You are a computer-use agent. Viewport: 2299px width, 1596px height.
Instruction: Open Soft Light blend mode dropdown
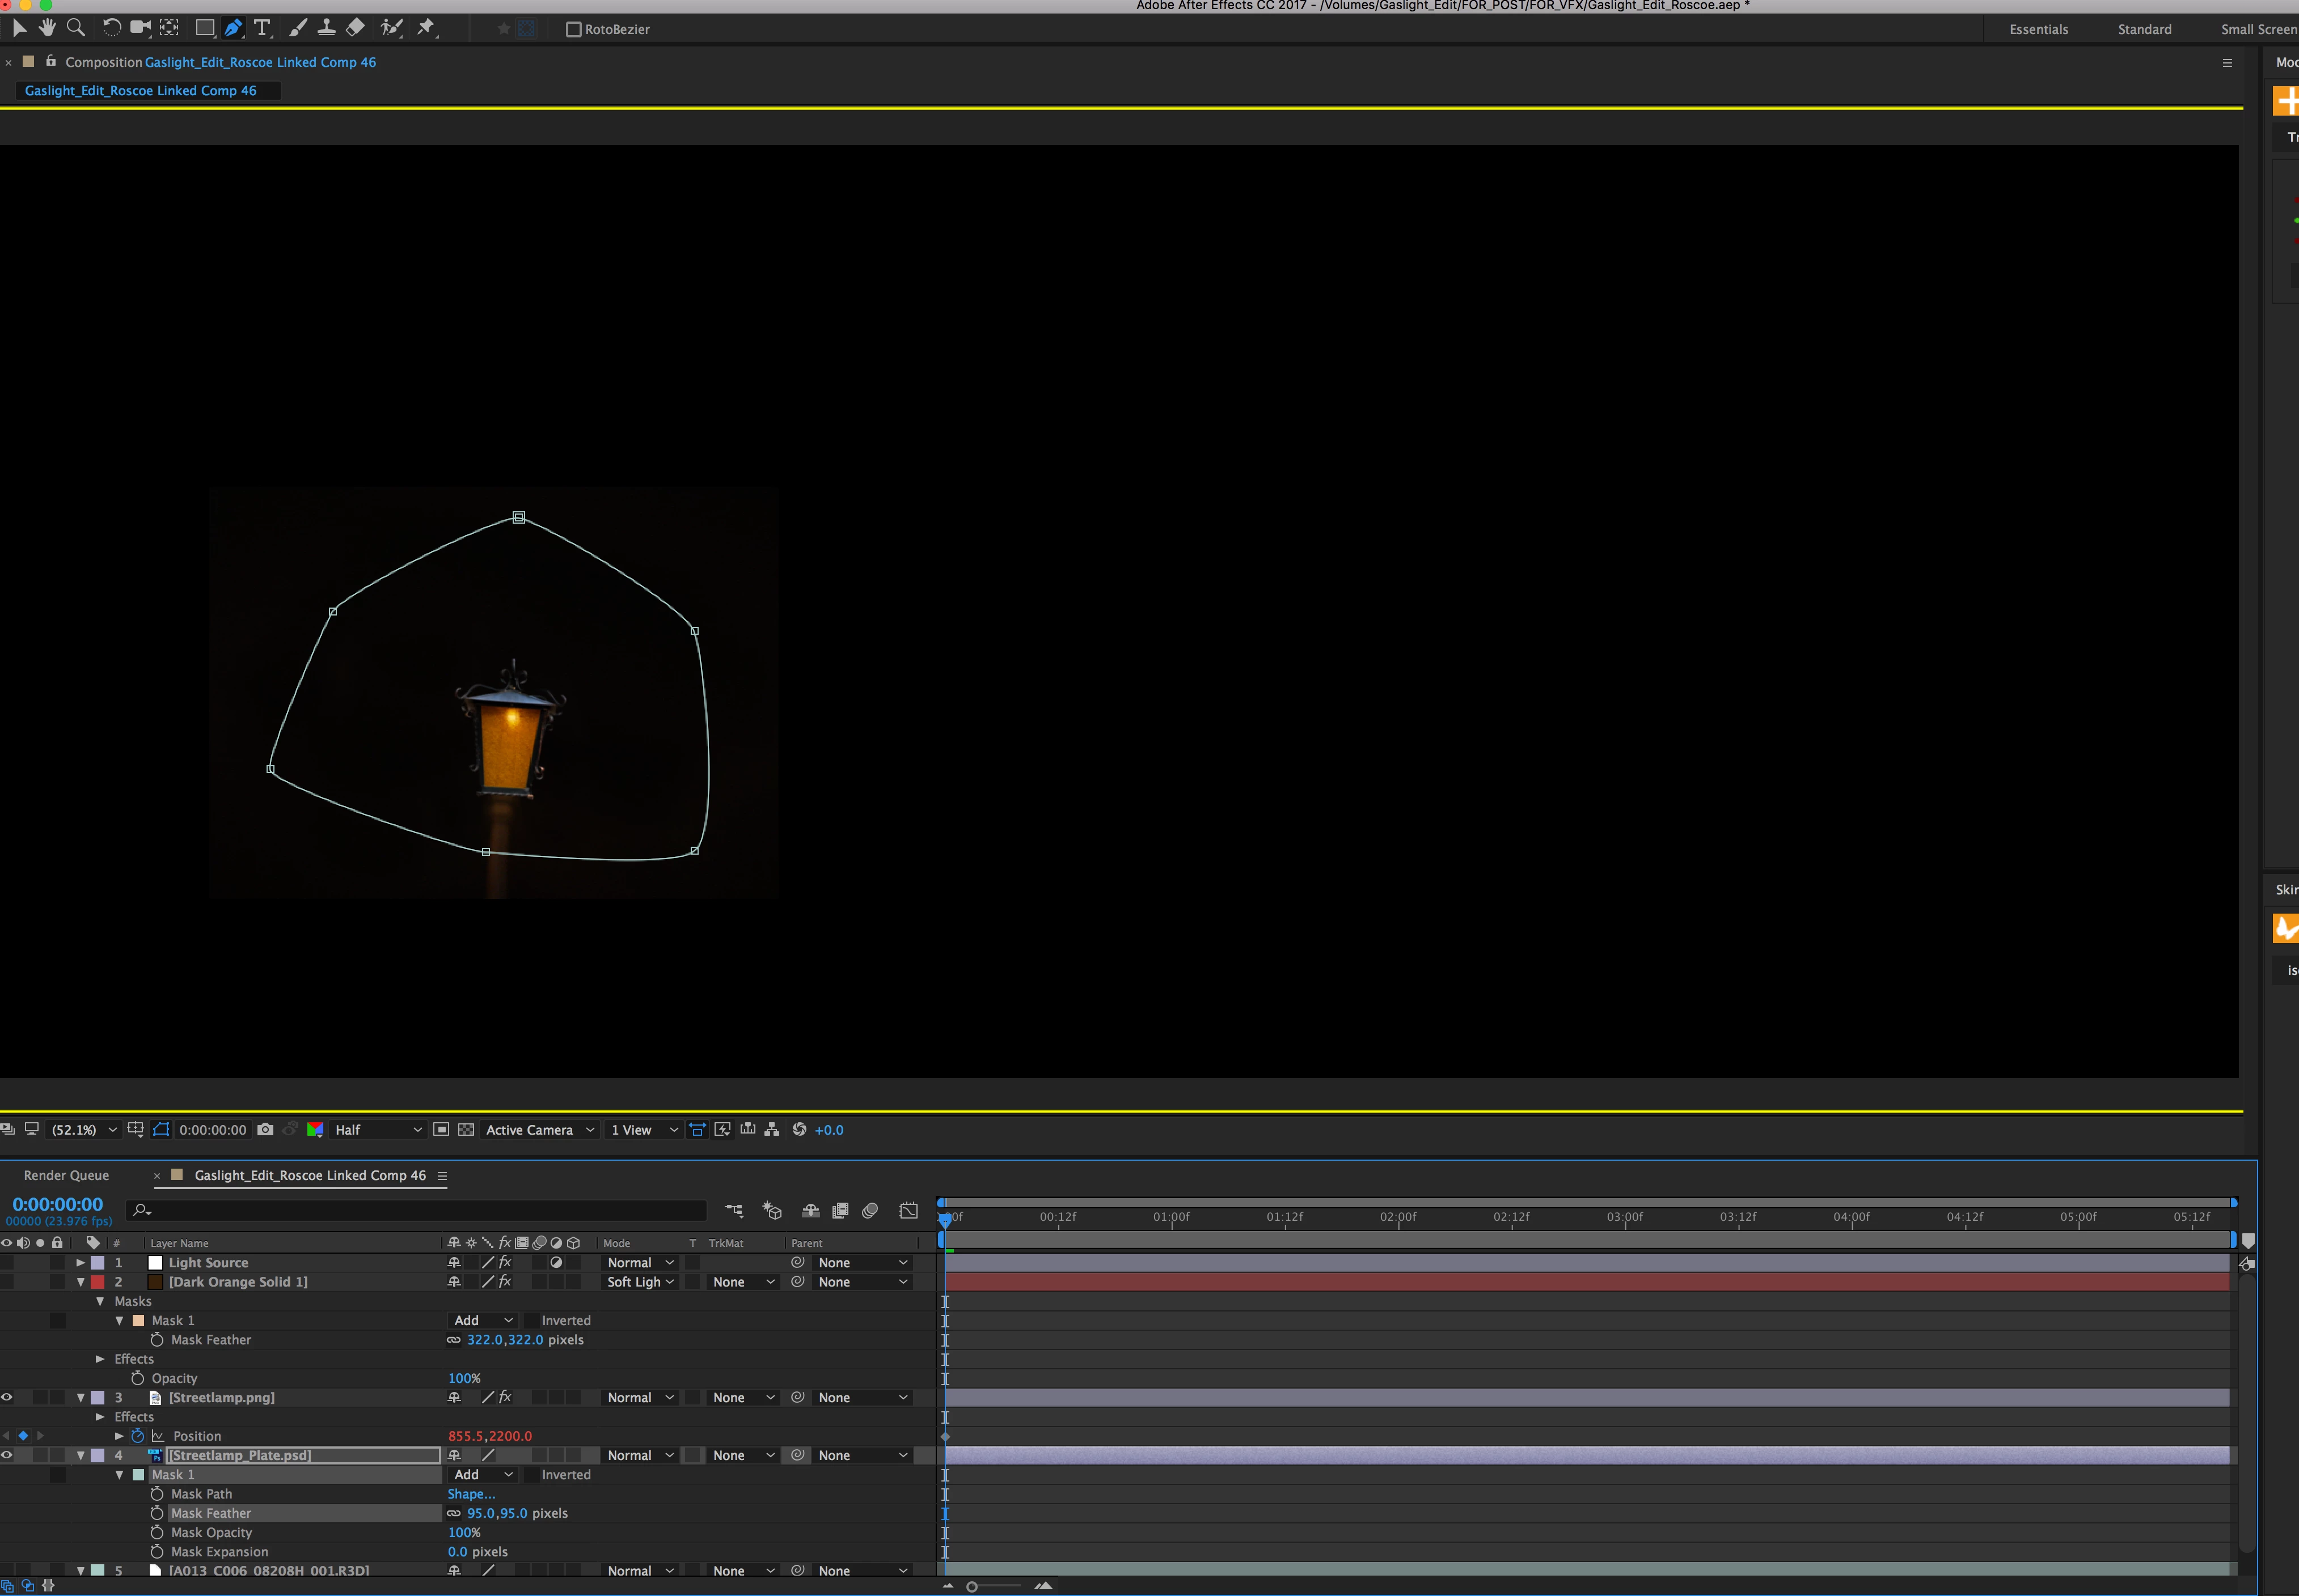640,1282
